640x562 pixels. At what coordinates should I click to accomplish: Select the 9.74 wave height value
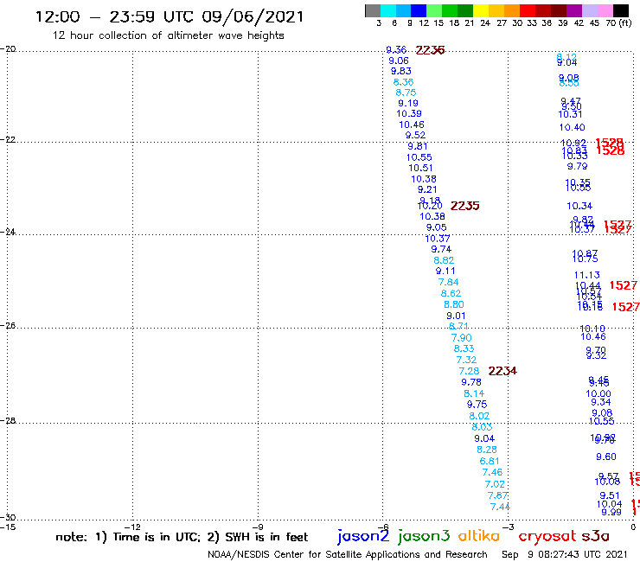(x=441, y=249)
